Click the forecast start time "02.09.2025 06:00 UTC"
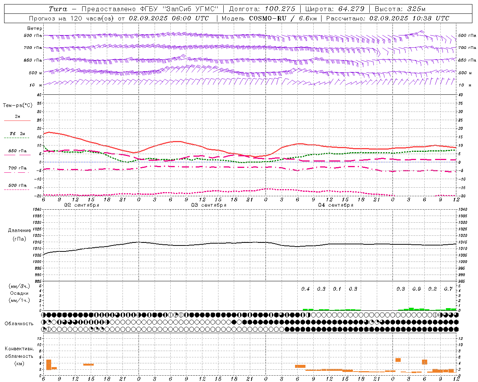 coord(169,18)
